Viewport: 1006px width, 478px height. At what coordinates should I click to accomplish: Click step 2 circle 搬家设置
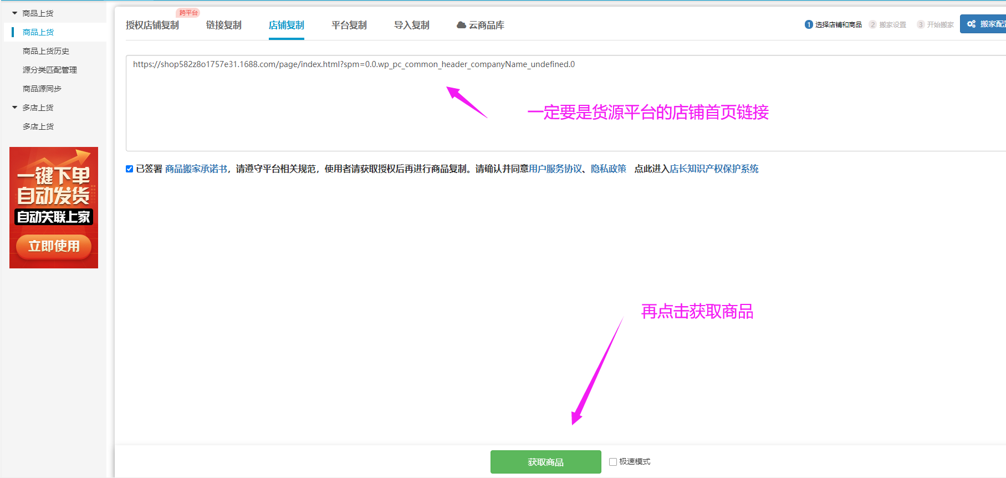[x=872, y=24]
